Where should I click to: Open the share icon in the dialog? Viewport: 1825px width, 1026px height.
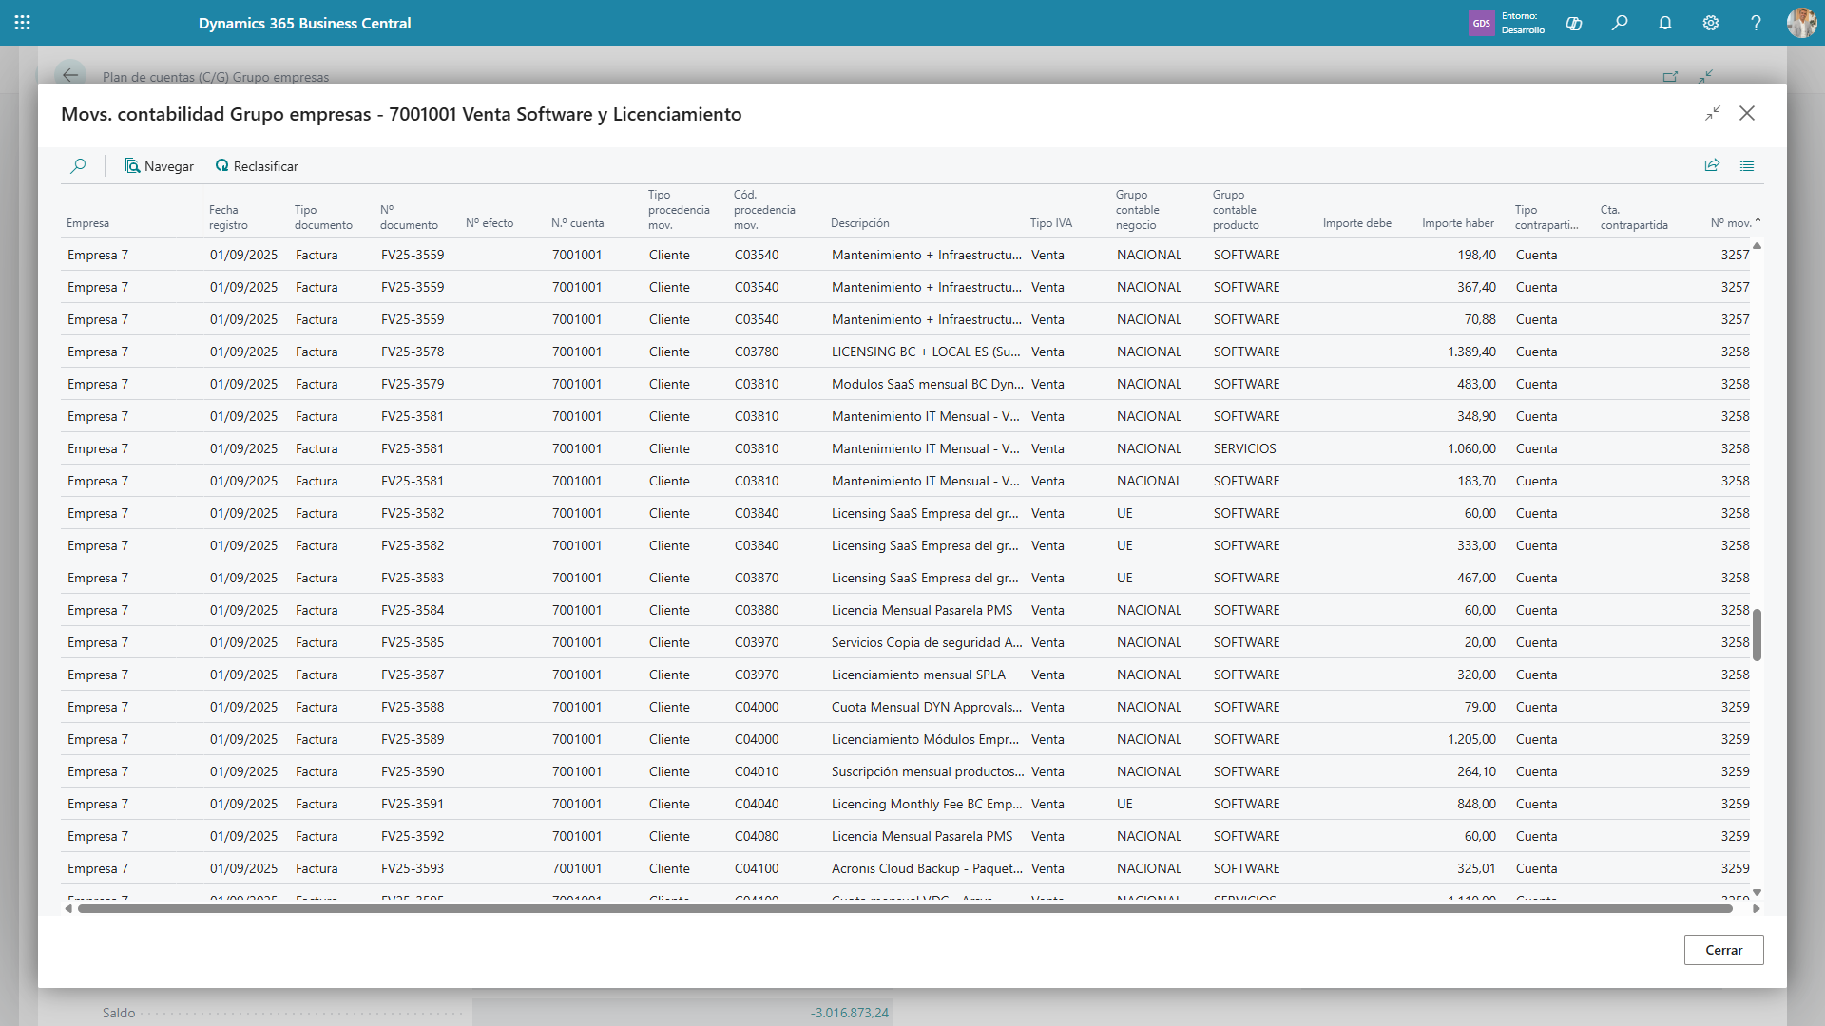click(1712, 165)
